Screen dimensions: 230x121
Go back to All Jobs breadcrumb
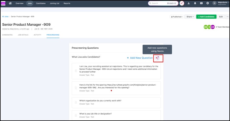[5, 17]
